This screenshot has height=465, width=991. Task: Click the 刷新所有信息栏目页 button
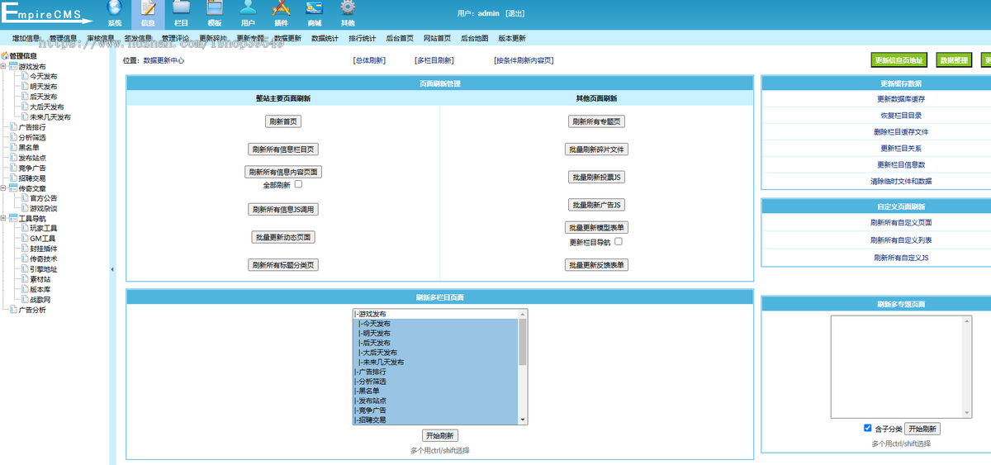(283, 149)
